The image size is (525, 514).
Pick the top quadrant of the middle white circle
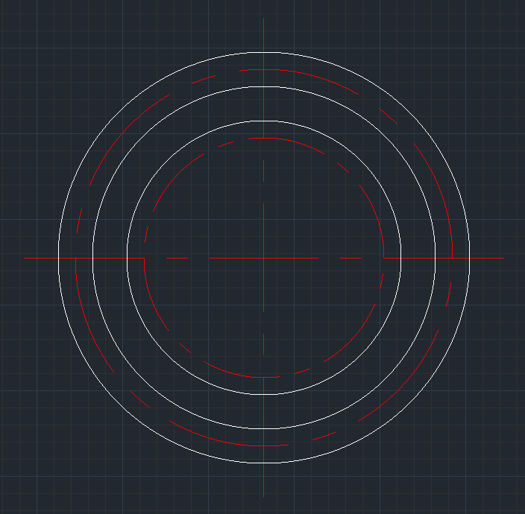(264, 86)
